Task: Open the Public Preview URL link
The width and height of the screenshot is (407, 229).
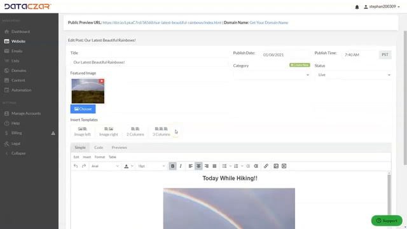Action: tap(162, 23)
